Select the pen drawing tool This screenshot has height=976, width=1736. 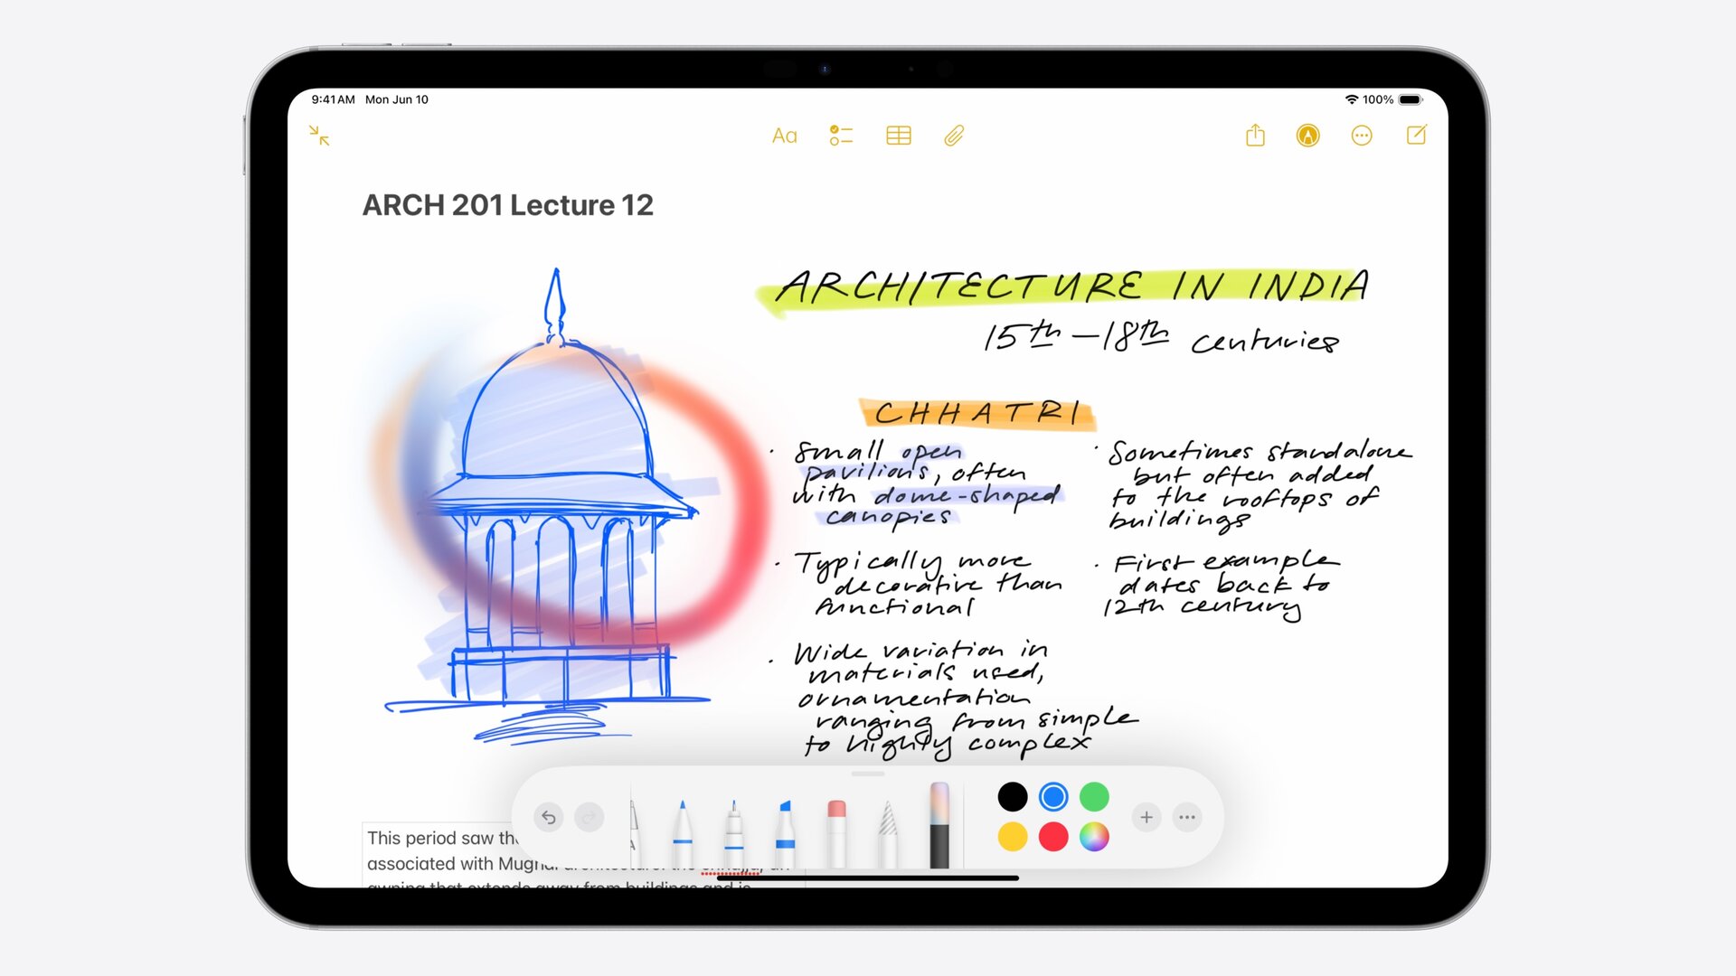(x=683, y=832)
